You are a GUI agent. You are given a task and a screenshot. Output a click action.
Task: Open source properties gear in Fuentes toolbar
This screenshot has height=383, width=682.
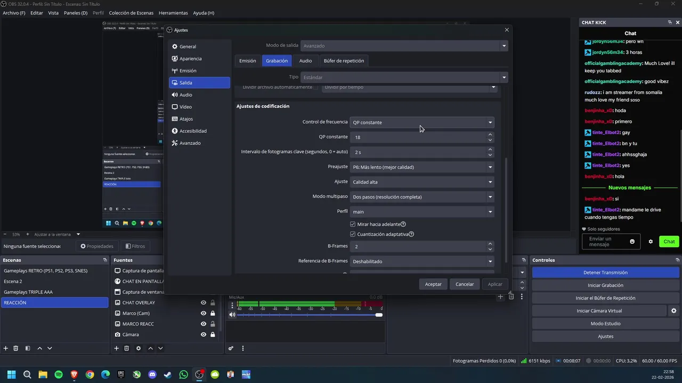[x=139, y=348]
